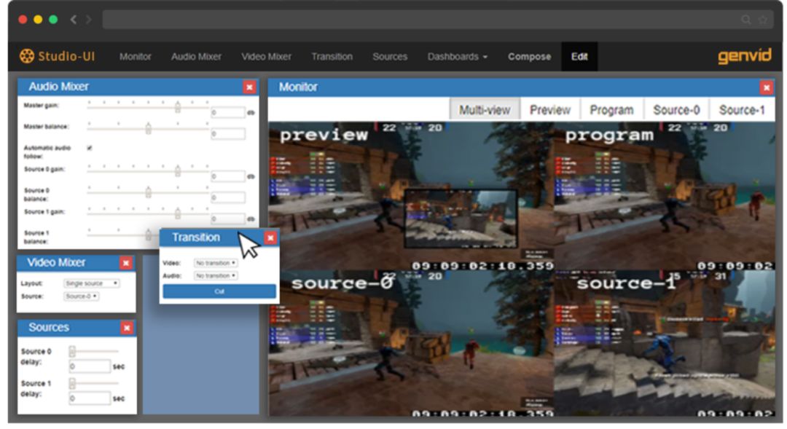787x429 pixels.
Task: Open the Video transition dropdown
Action: [x=215, y=263]
